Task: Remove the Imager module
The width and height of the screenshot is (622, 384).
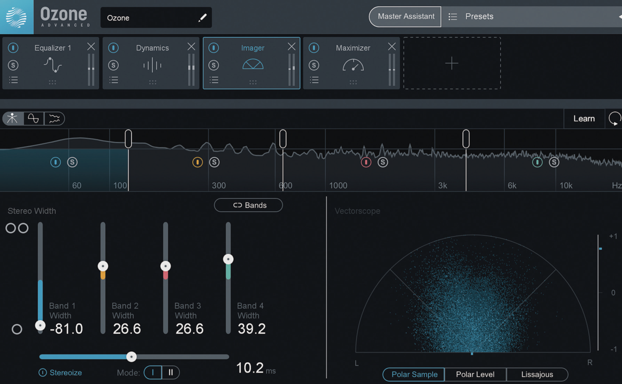Action: [x=291, y=47]
